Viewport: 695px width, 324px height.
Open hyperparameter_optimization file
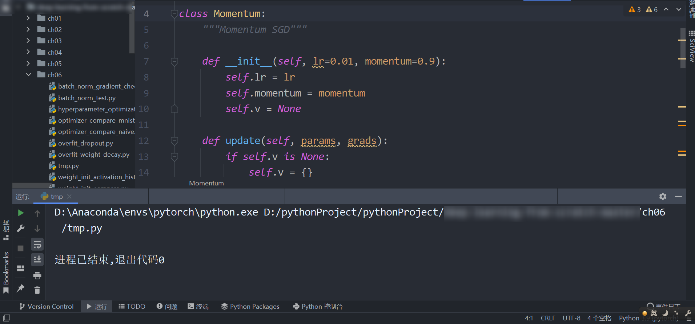pos(96,109)
